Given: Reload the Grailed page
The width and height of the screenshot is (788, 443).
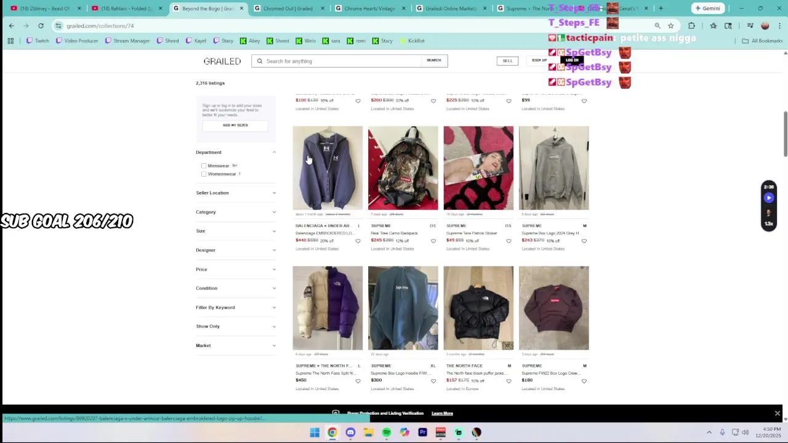Looking at the screenshot, I should 41,26.
